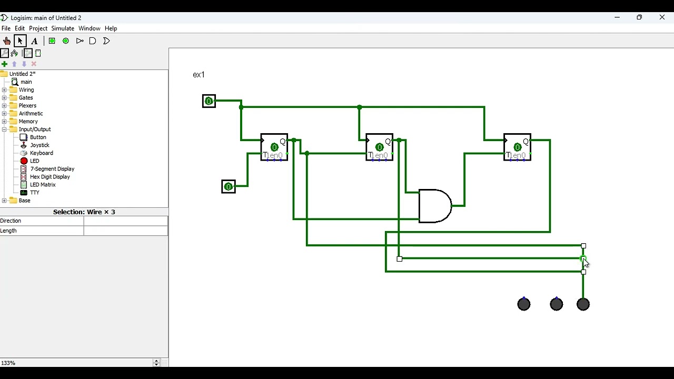Open the Simulate menu
Image resolution: width=674 pixels, height=379 pixels.
[63, 28]
